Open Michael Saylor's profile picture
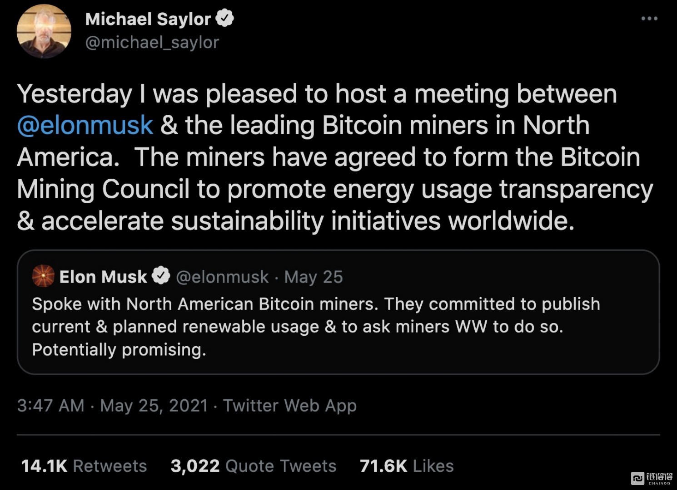 (x=44, y=31)
